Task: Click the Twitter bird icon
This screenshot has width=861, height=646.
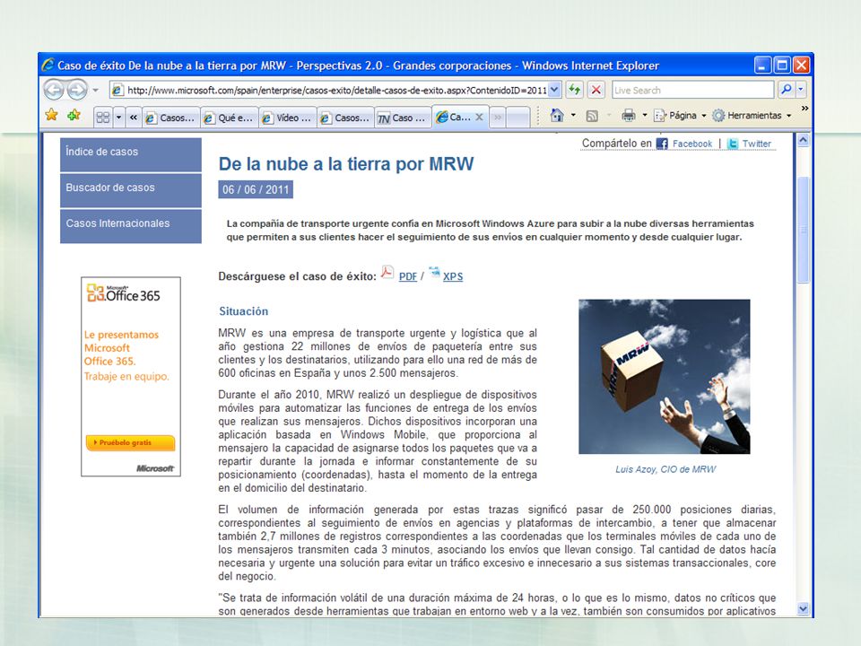Action: (x=733, y=144)
